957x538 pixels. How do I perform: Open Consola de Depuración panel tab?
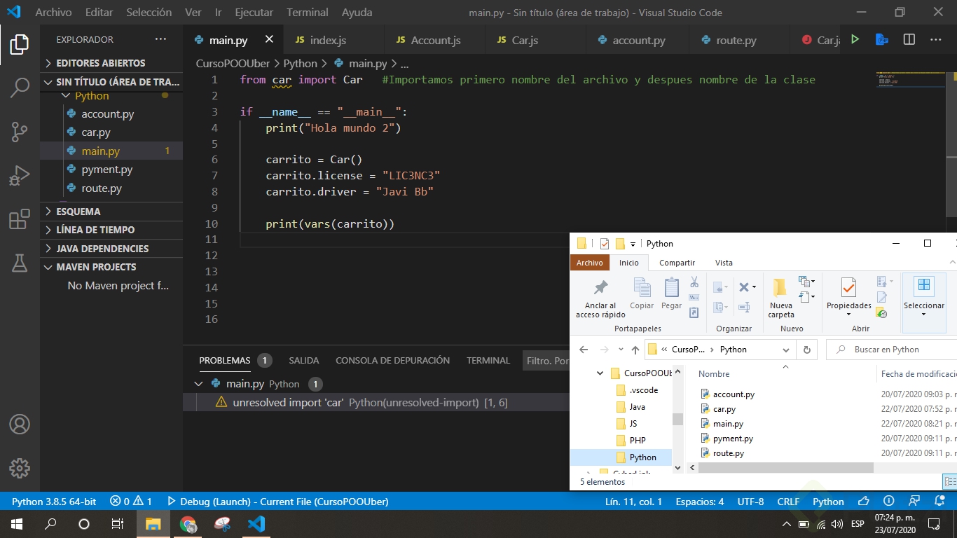[392, 360]
